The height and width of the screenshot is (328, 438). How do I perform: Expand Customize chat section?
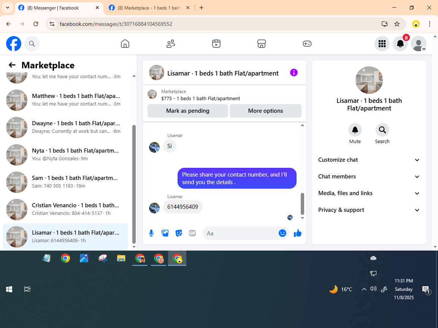369,160
